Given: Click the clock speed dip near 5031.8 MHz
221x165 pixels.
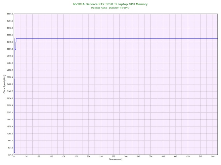Looking at the screenshot, I should [x=16, y=49].
